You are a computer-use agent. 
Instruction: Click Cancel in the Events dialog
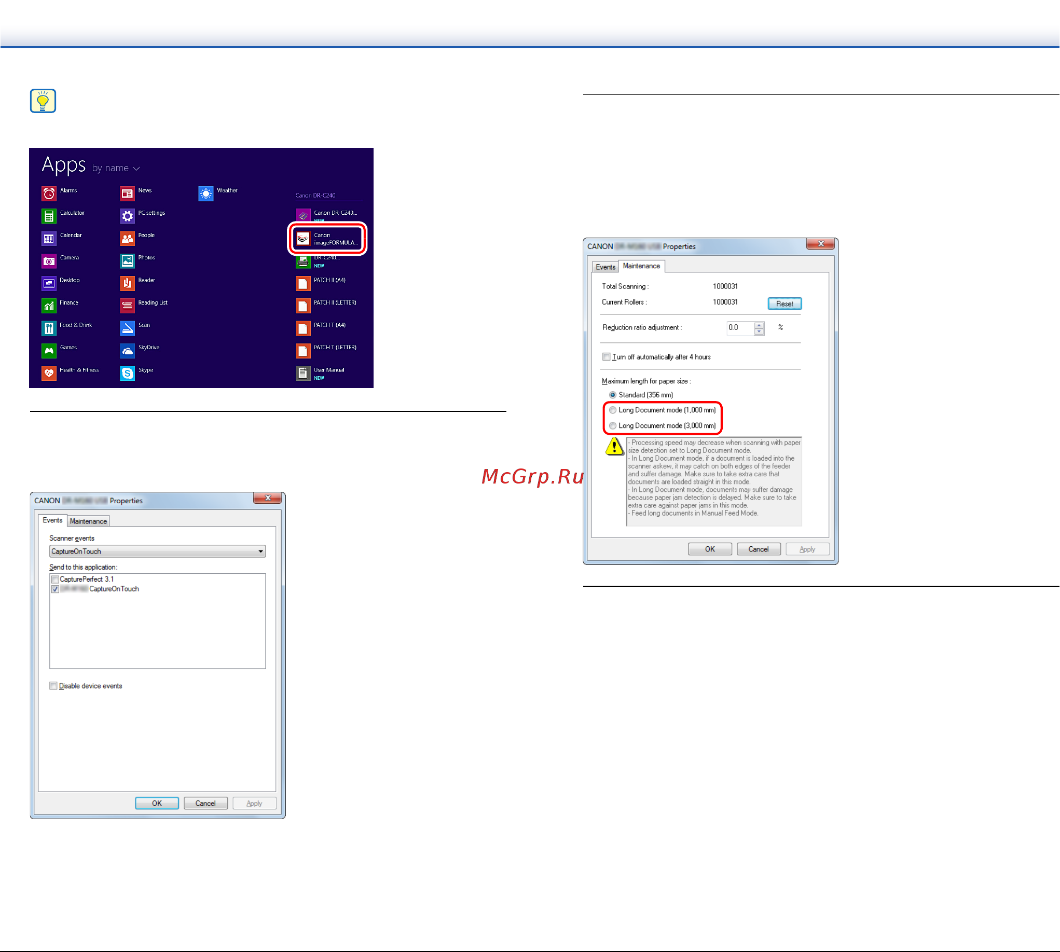tap(205, 804)
